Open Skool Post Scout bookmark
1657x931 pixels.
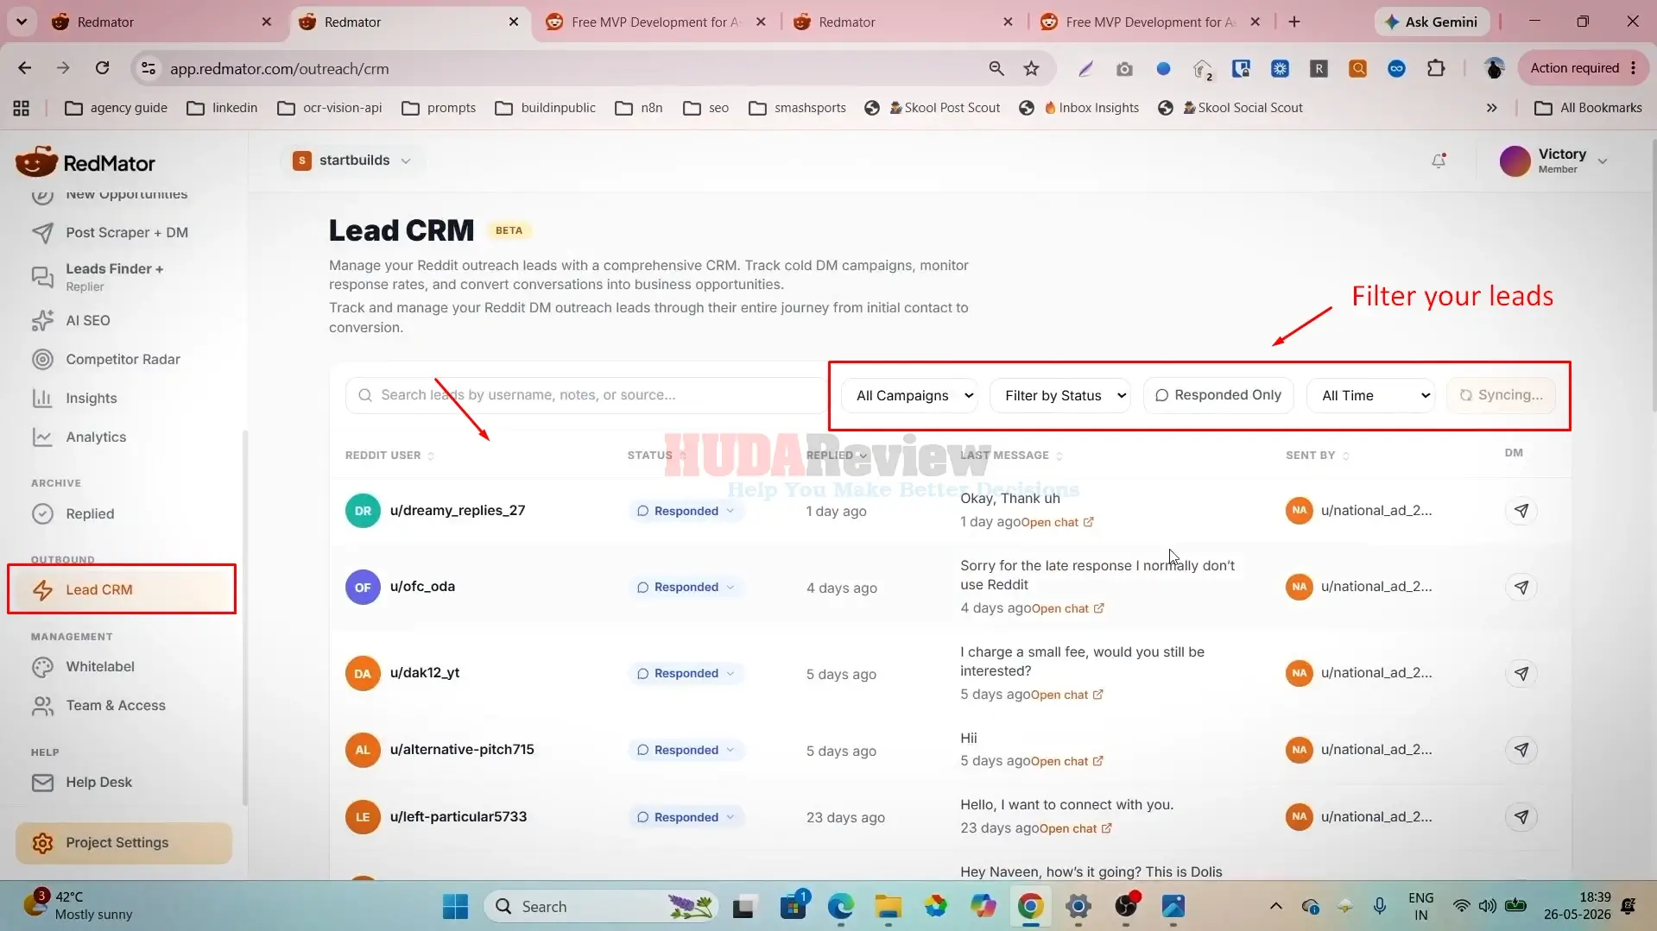(x=932, y=108)
